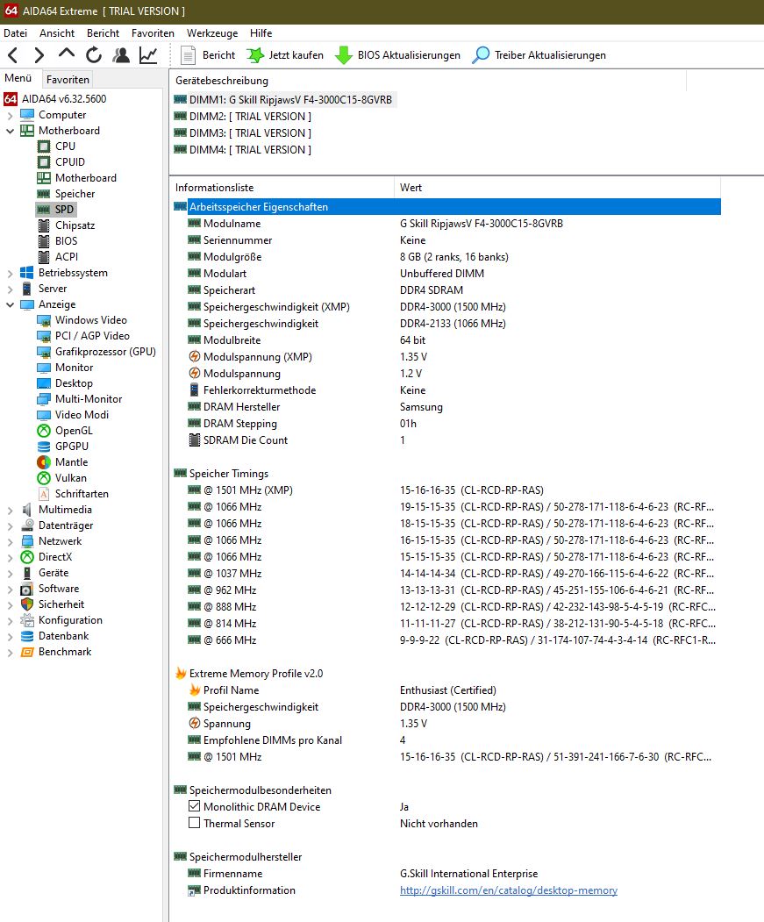The width and height of the screenshot is (764, 922).
Task: Expand the Computer tree node
Action: [x=10, y=115]
